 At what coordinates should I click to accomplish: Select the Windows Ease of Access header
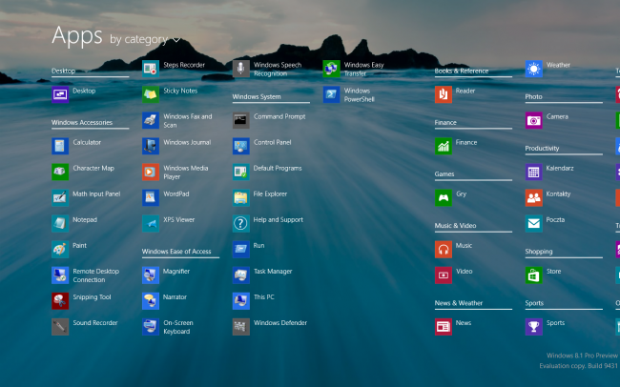pos(176,252)
